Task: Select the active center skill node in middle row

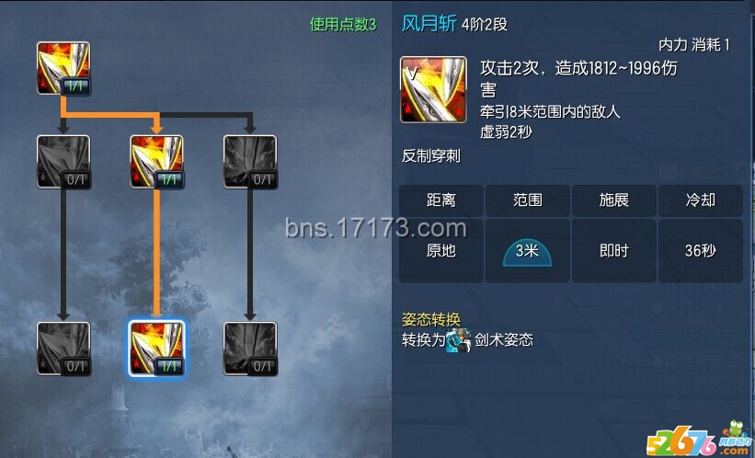Action: (156, 161)
